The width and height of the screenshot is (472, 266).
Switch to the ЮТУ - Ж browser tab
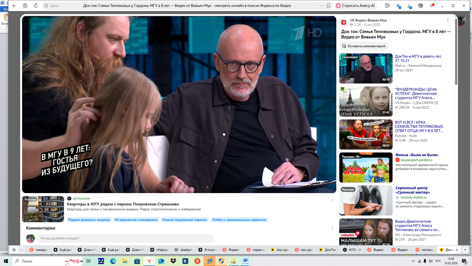click(x=352, y=250)
